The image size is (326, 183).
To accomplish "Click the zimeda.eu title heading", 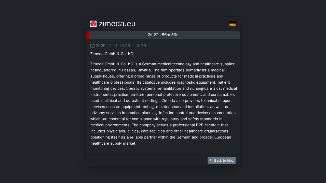I will point(117,24).
